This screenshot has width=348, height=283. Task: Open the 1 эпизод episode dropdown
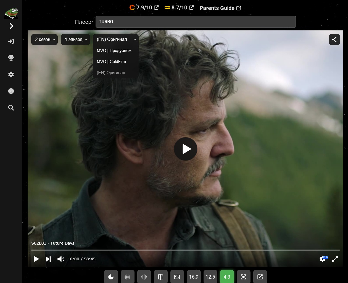76,40
